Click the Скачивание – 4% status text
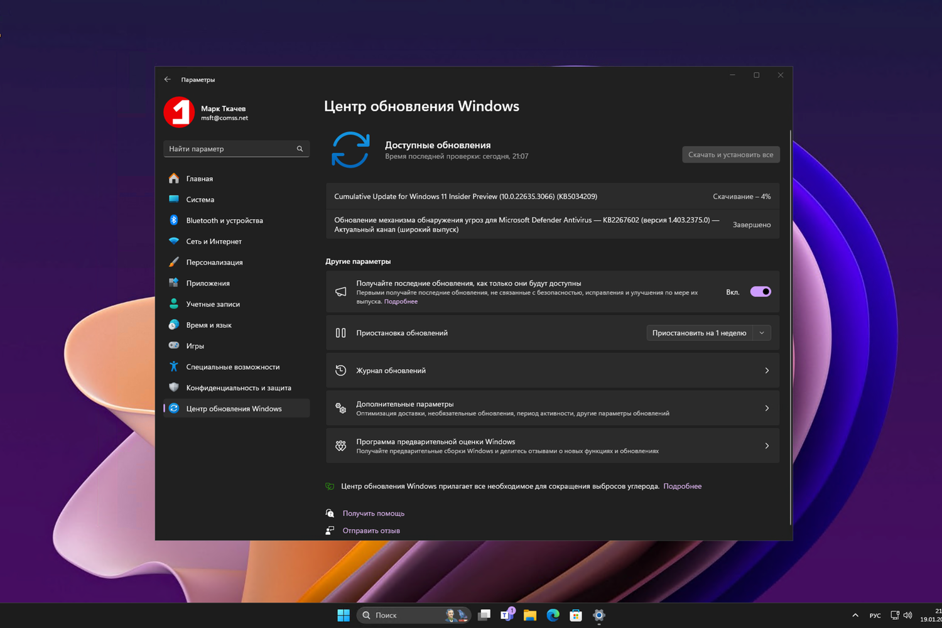This screenshot has height=628, width=942. 742,197
